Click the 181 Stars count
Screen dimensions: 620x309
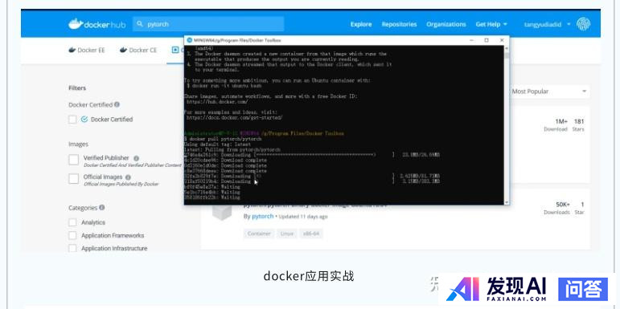pos(578,121)
